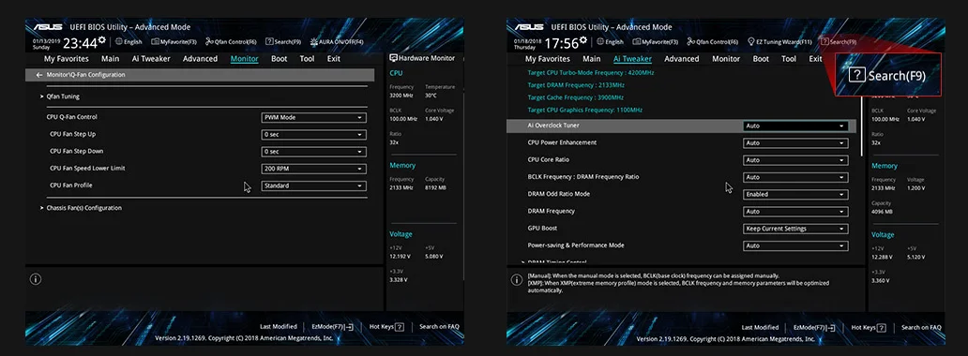Click Hardware Monitor header in left BIOS screen
Viewport: 968px width, 356px height.
click(422, 58)
